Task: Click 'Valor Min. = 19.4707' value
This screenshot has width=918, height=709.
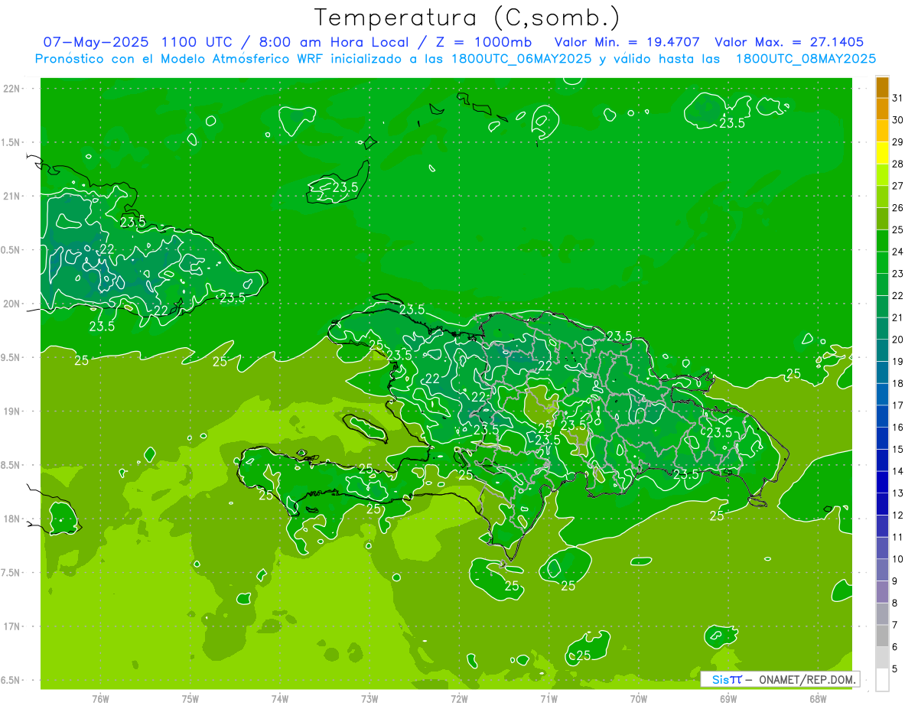Action: pyautogui.click(x=627, y=42)
